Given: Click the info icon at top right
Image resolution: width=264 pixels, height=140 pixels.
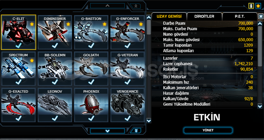Looking at the screenshot, I should tap(251, 6).
